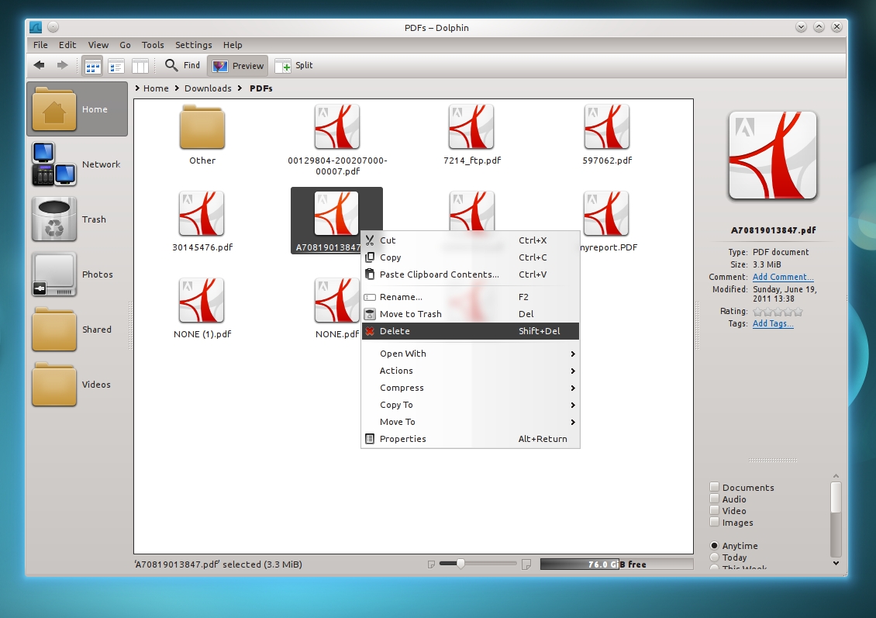Click the large PDF preview thumbnail
876x618 pixels.
coord(773,156)
